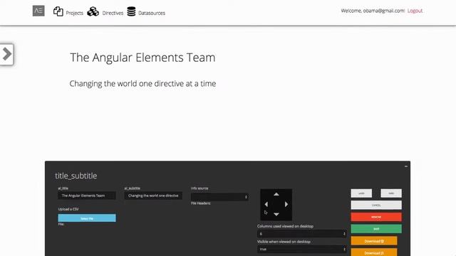The image size is (456, 256).
Task: Click the 'File Headers:' label
Action: [201, 203]
